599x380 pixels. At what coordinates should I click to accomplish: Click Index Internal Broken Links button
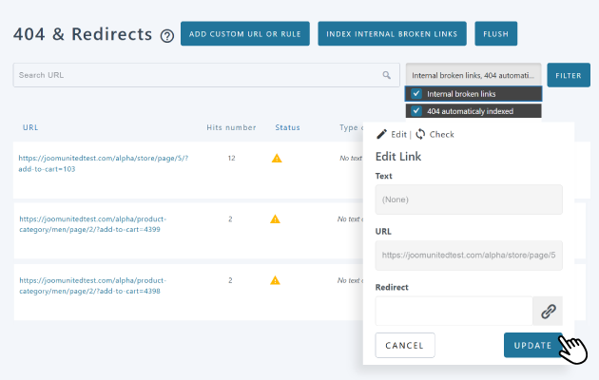click(393, 35)
